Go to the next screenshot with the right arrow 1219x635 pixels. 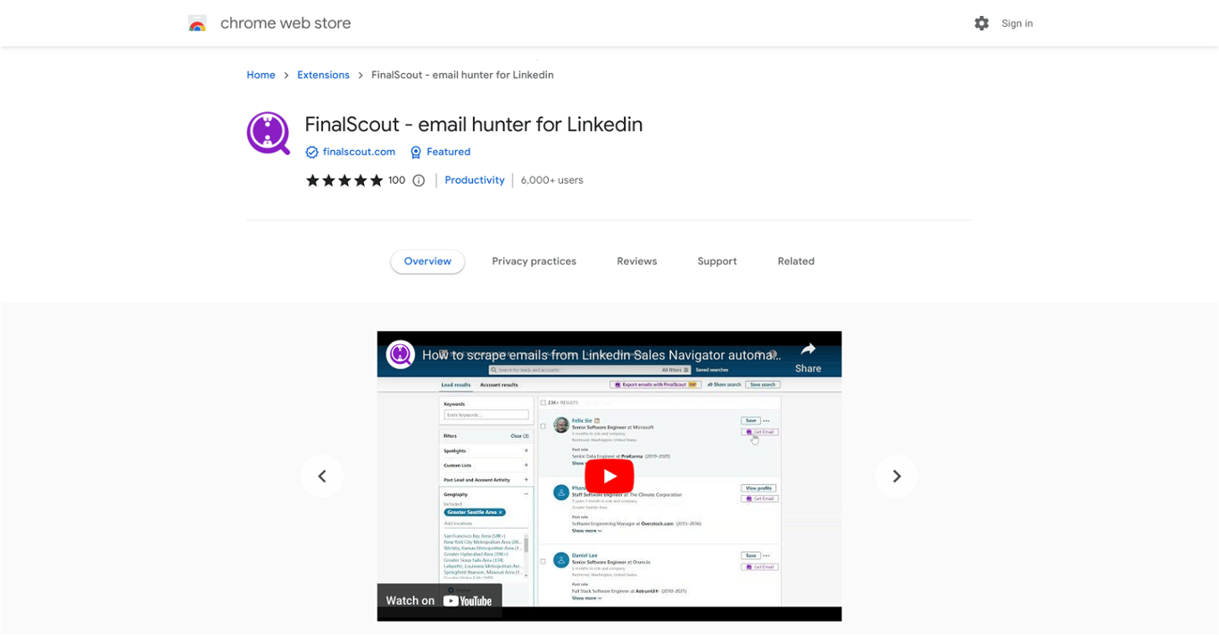pos(897,476)
